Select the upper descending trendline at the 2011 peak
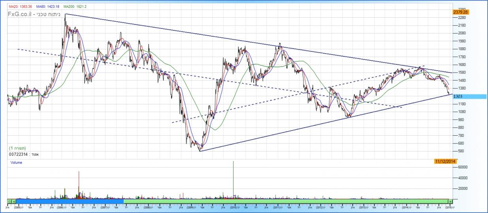 pyautogui.click(x=280, y=46)
